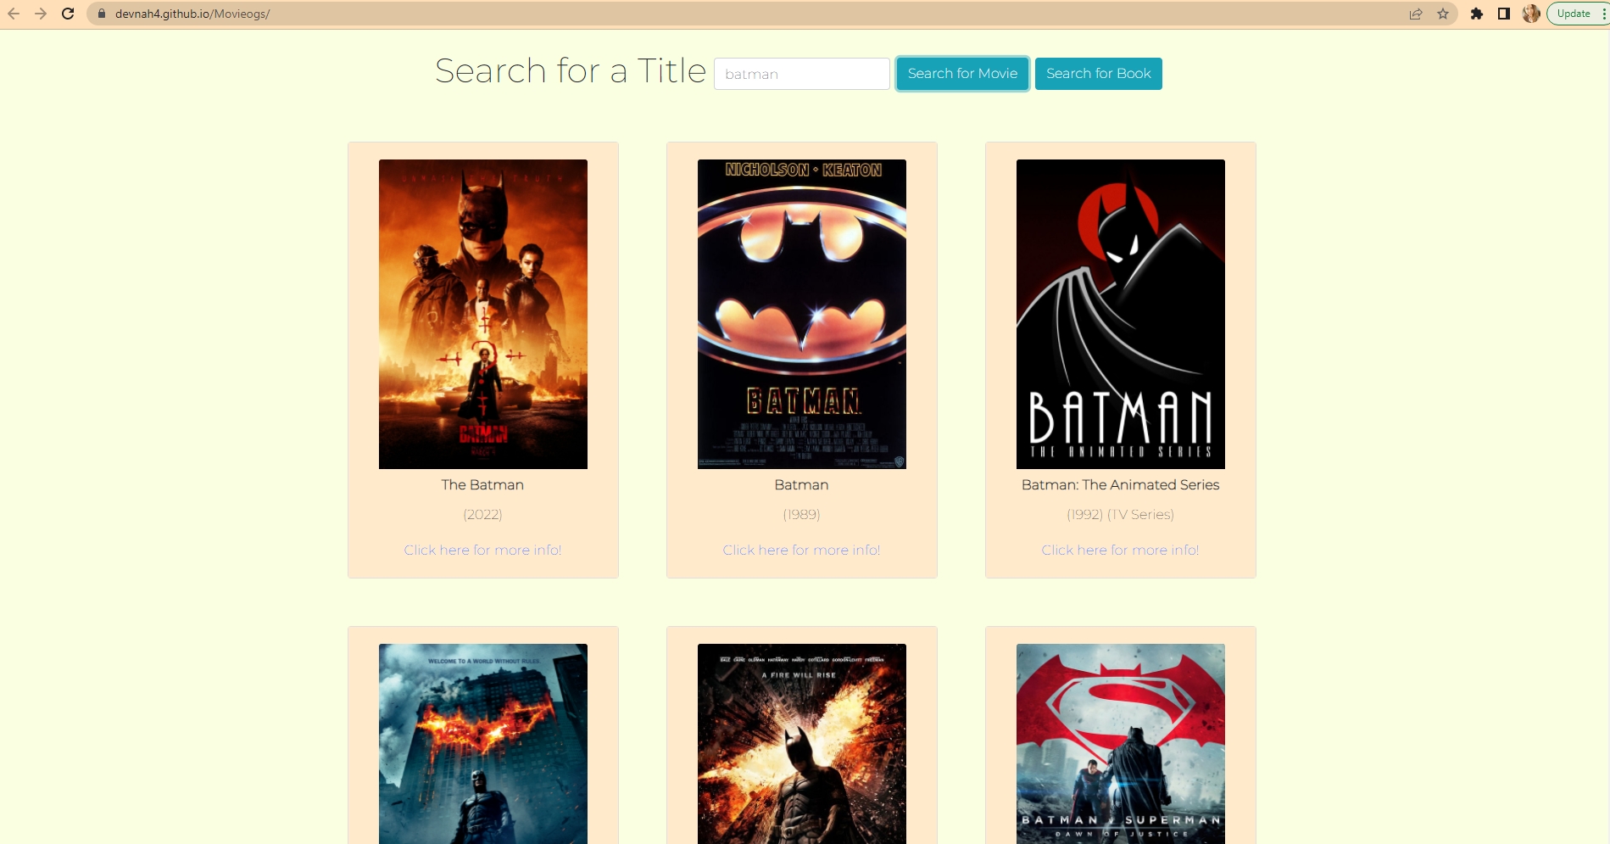The image size is (1610, 844).
Task: Open The Batman 2022 poster image
Action: 483,314
